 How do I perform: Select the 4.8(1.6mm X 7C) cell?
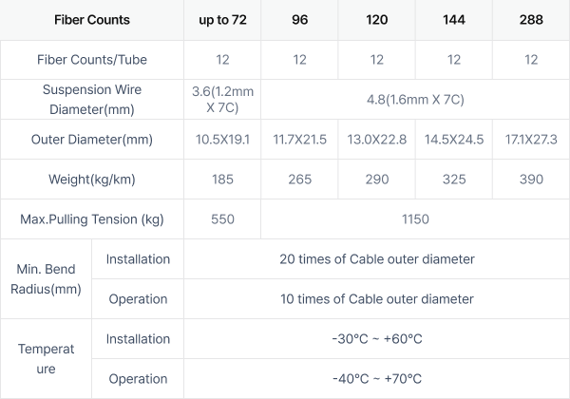pos(415,99)
